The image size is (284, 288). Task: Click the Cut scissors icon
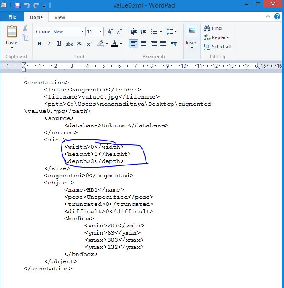pyautogui.click(x=25, y=28)
